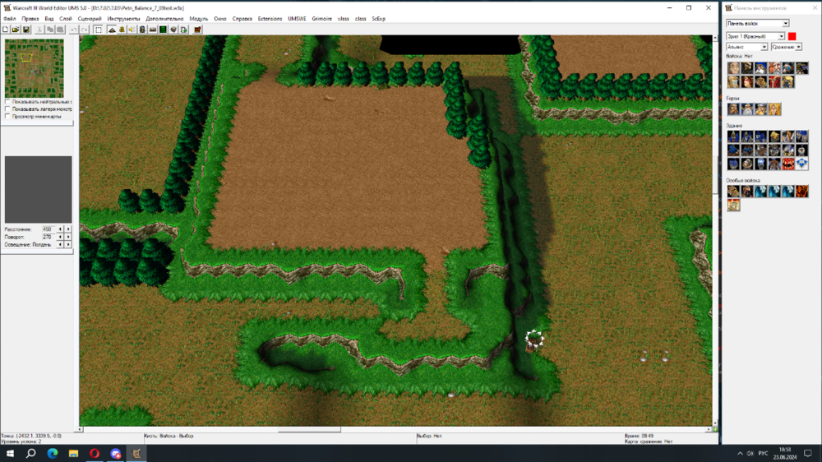Toggle Показывать лагеря монстров checkbox
Image resolution: width=822 pixels, height=462 pixels.
pos(7,109)
